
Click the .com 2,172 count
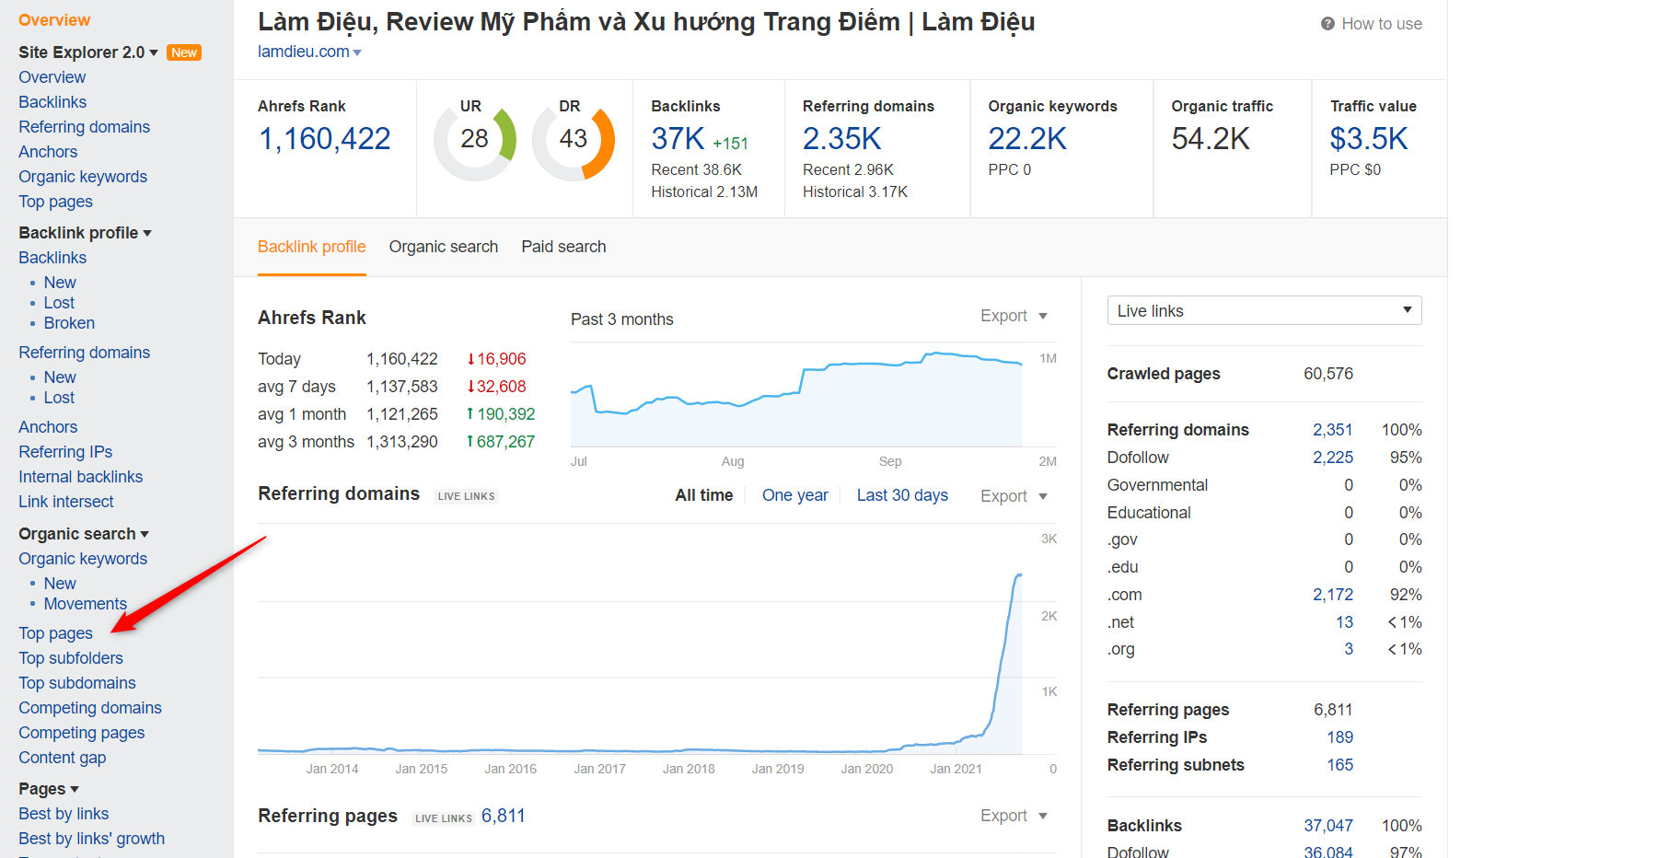pyautogui.click(x=1333, y=595)
